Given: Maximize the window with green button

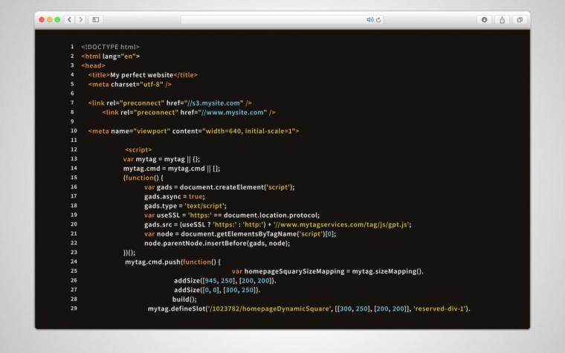Looking at the screenshot, I should [58, 19].
